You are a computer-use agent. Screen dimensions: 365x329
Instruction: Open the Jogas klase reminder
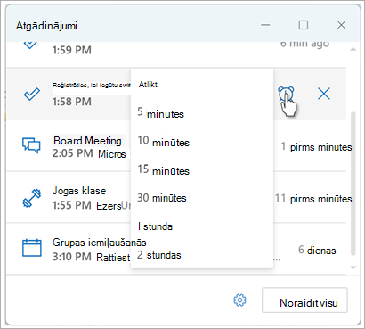point(176,197)
